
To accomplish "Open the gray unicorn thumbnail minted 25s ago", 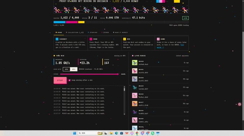I will (x=135, y=79).
